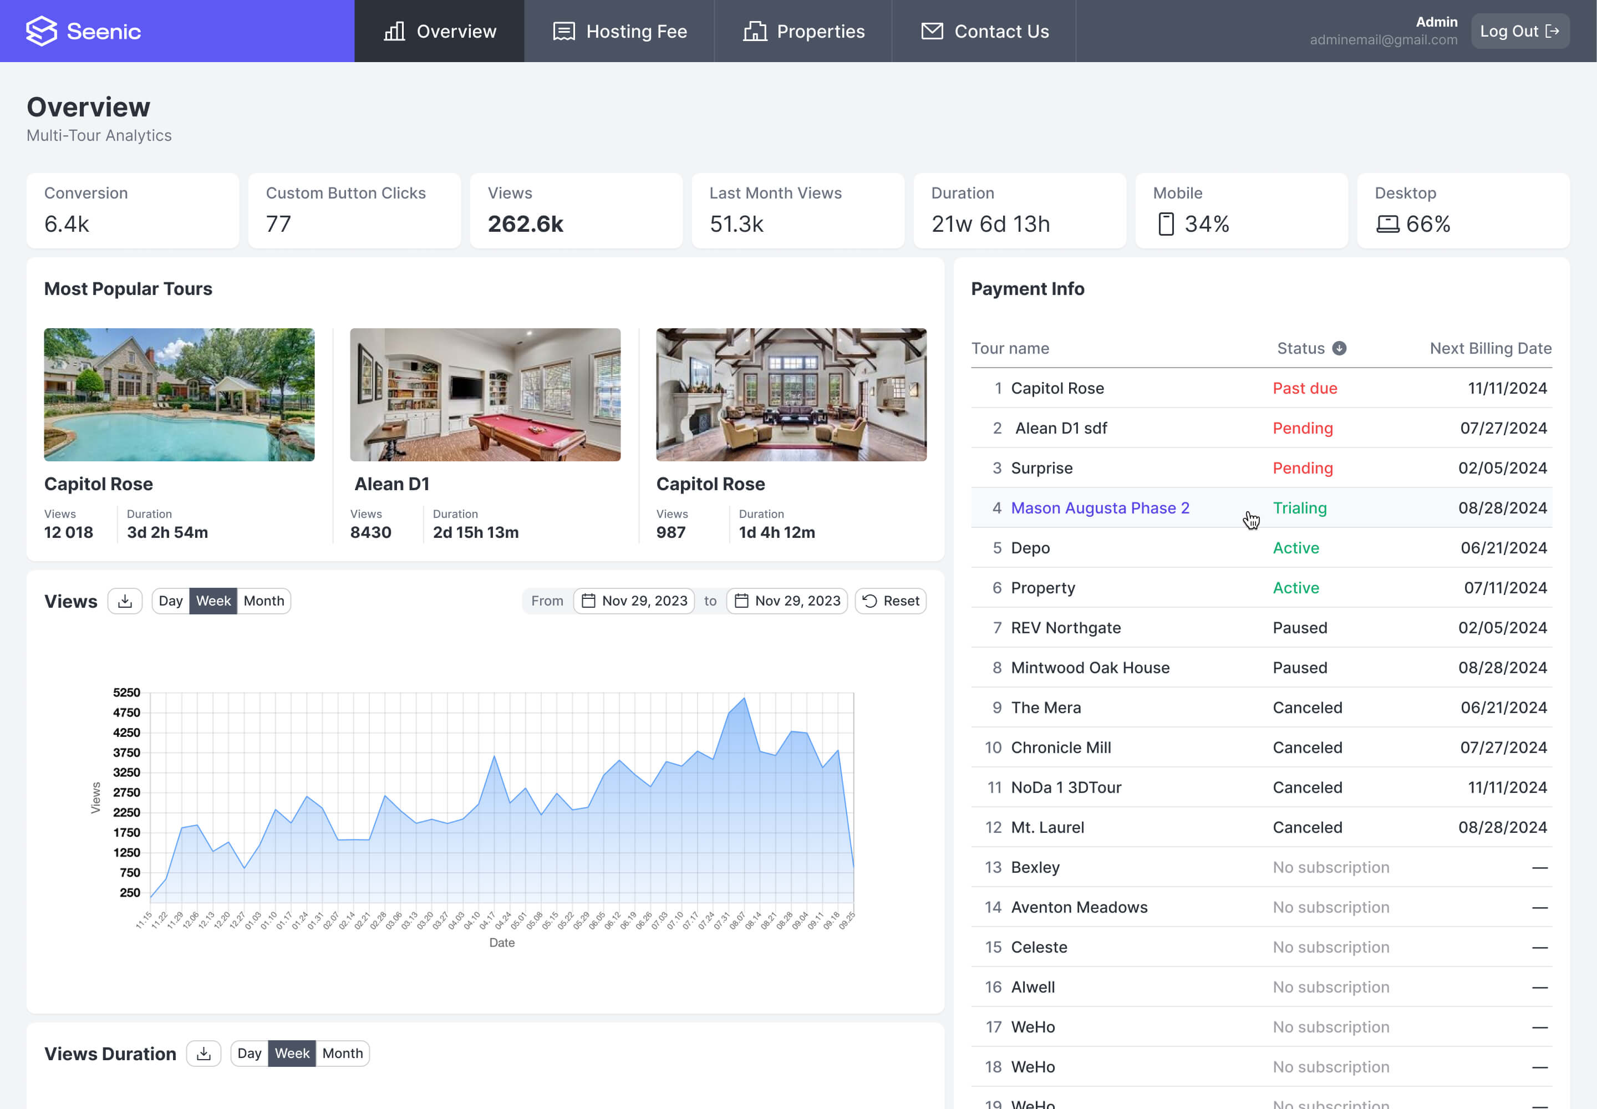
Task: Click the Desktop laptop icon
Action: (1387, 225)
